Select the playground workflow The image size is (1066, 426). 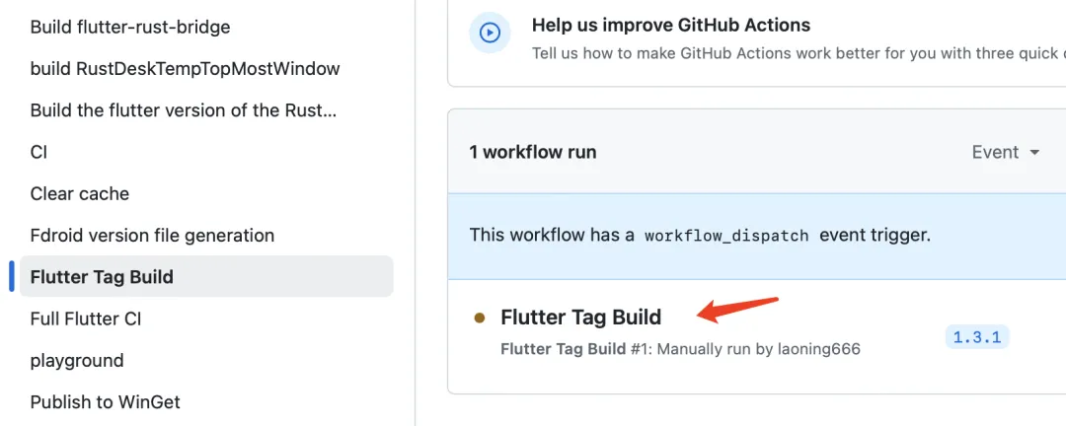(77, 360)
